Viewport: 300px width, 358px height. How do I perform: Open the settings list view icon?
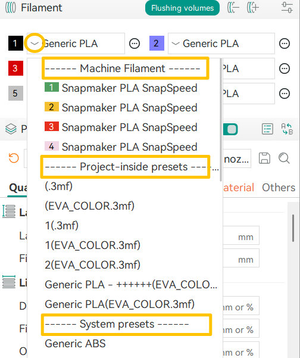tap(267, 129)
